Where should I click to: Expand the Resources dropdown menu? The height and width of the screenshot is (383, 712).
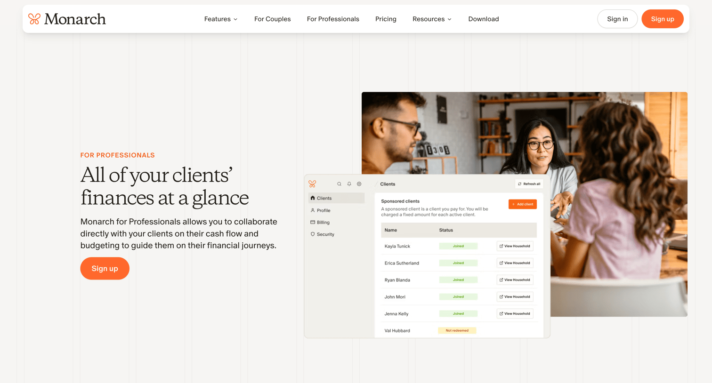(x=432, y=19)
